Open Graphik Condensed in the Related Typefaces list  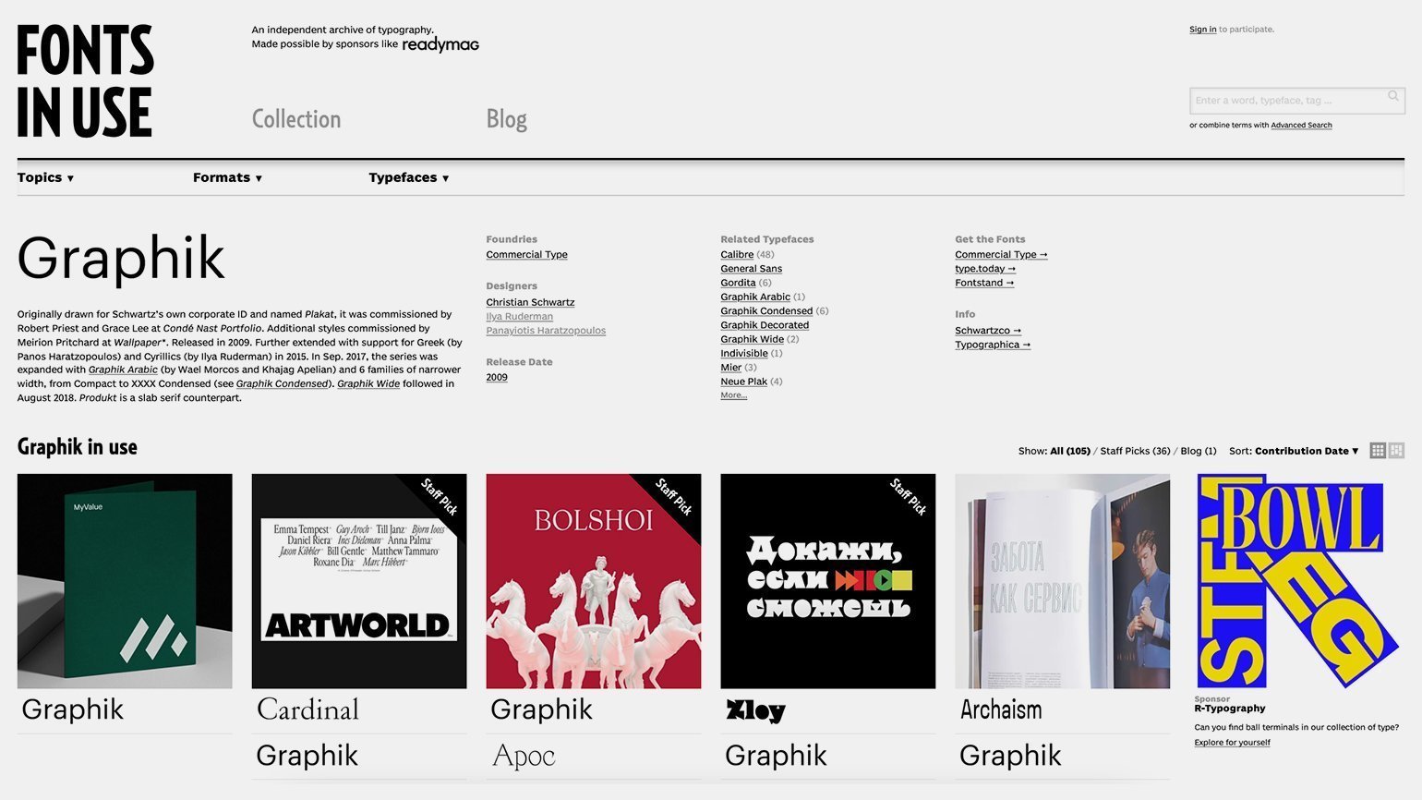pos(766,311)
